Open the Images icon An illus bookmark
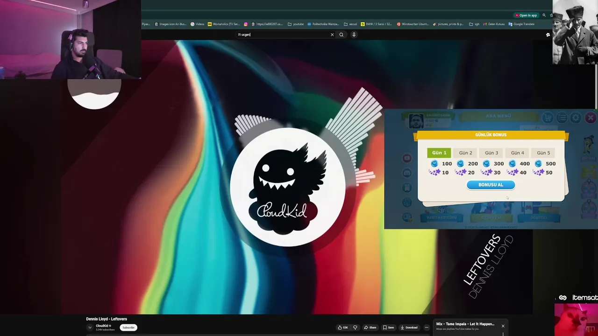This screenshot has height=336, width=598. coord(171,24)
